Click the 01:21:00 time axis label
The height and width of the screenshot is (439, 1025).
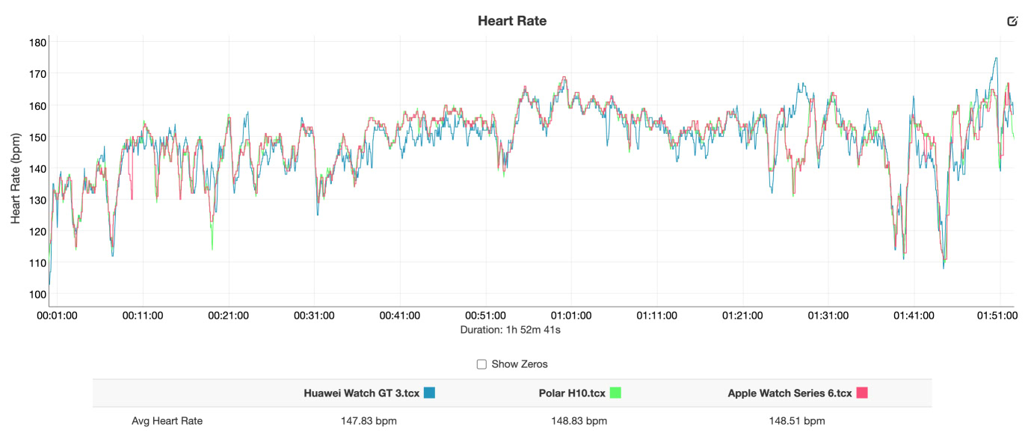coord(743,316)
